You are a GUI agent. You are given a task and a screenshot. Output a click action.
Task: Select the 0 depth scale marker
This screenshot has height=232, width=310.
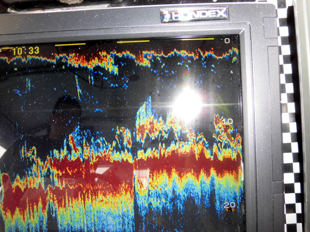[227, 41]
